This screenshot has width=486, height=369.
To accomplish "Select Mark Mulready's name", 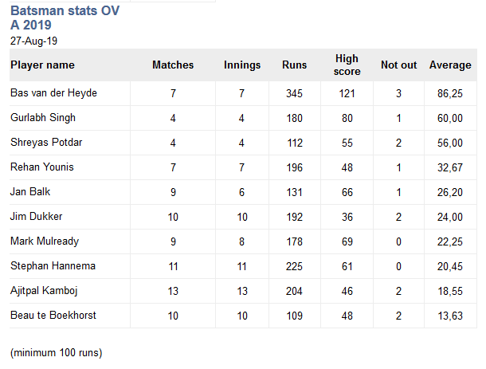I will pyautogui.click(x=45, y=241).
